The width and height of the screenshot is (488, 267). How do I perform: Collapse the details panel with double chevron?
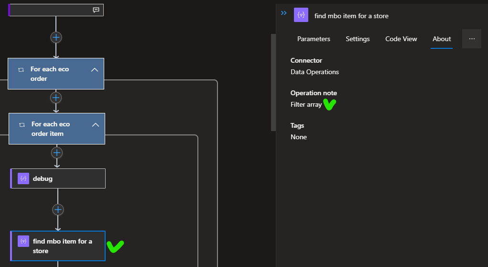tap(283, 13)
